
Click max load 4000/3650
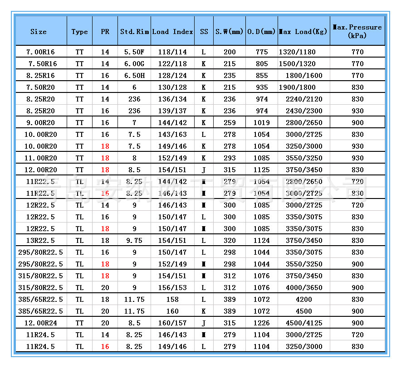click(x=304, y=287)
